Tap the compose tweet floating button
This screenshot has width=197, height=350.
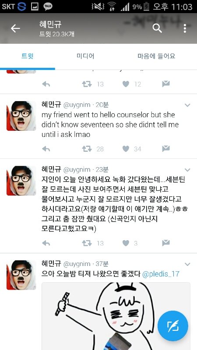click(172, 325)
